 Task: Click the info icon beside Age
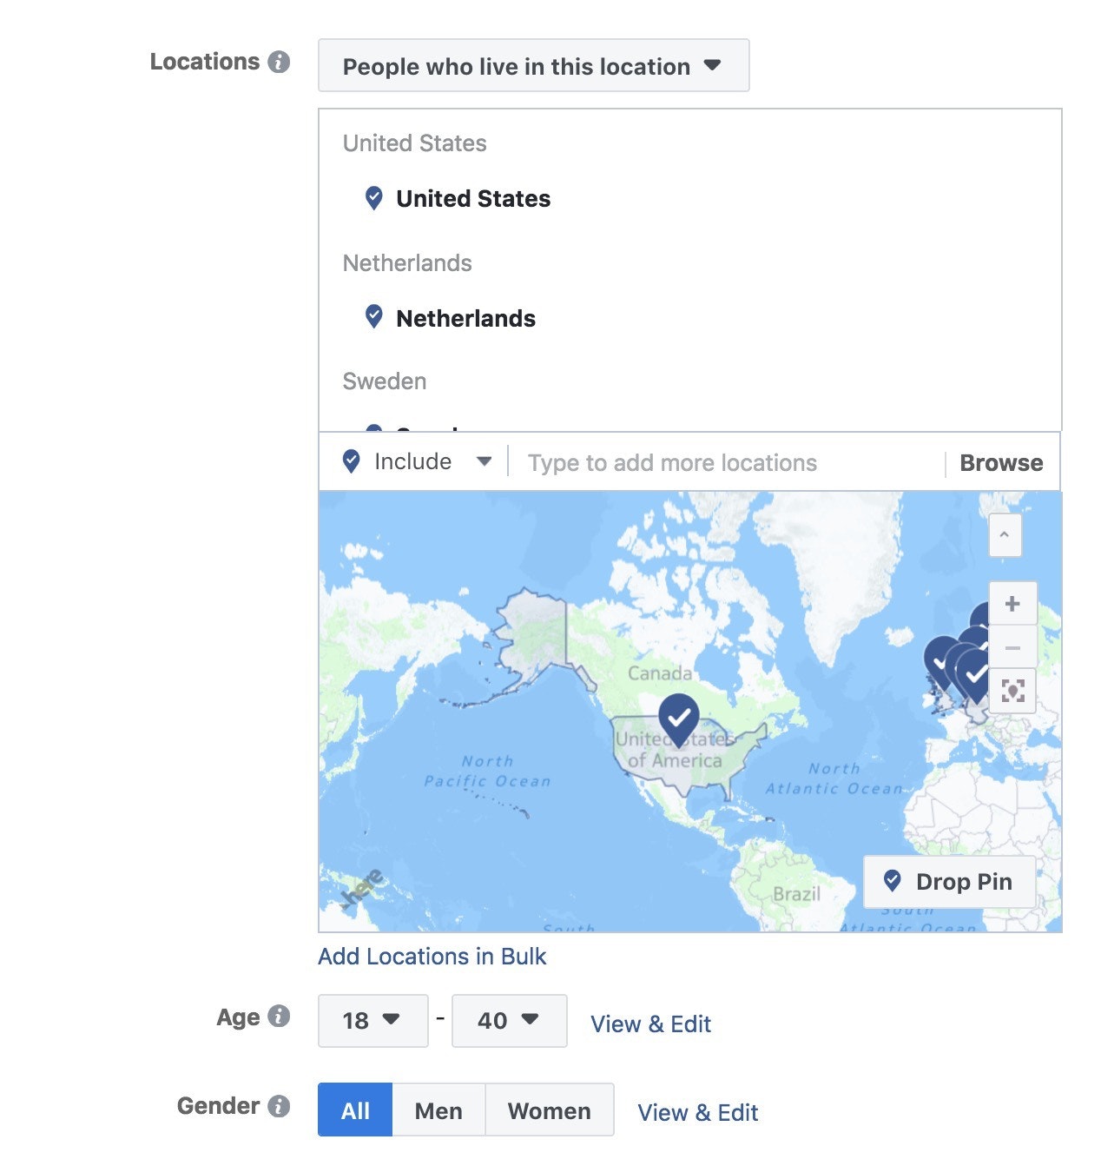[280, 1017]
